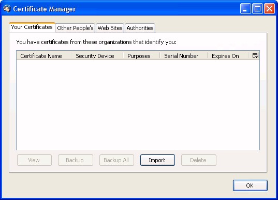Click the Backup button
This screenshot has height=200, width=278.
[76, 160]
